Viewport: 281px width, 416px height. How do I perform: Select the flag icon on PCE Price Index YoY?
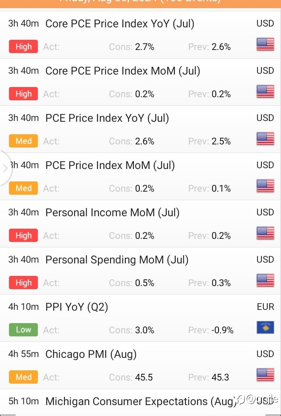point(265,139)
